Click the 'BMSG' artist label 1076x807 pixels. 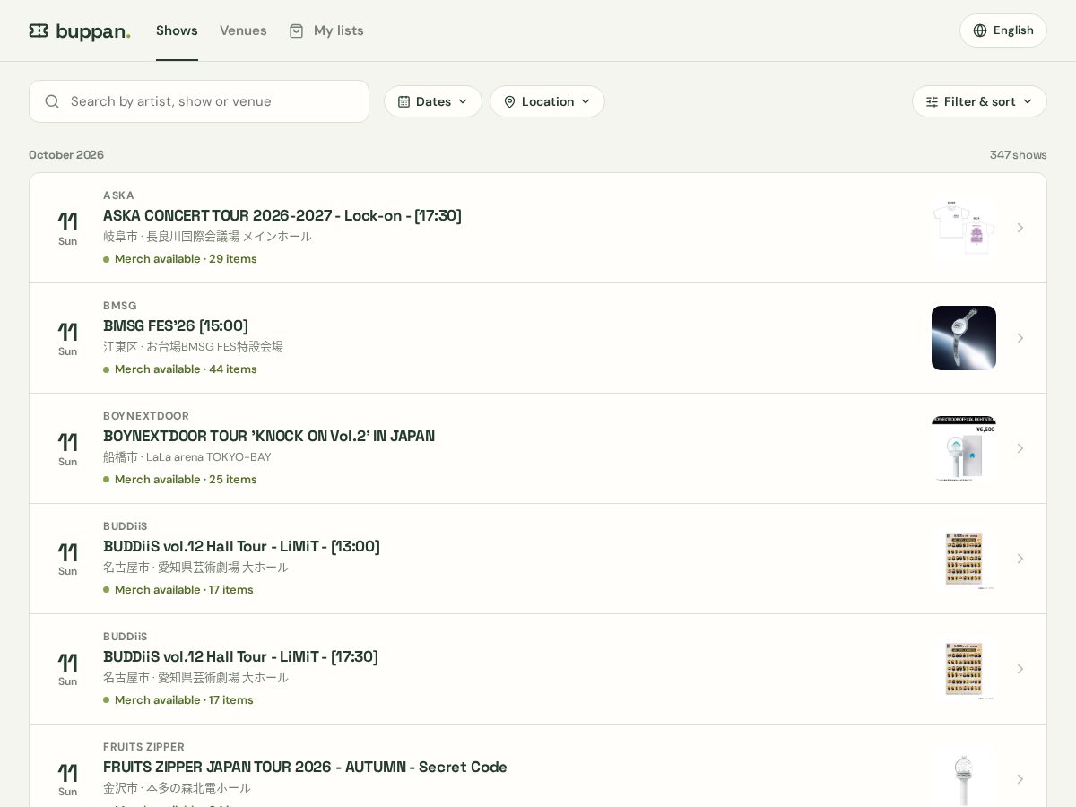click(120, 306)
